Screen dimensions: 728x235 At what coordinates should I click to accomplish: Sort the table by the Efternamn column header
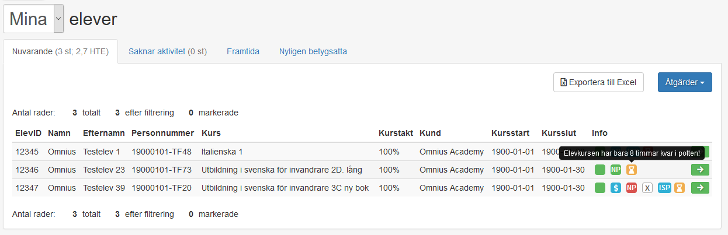tap(103, 133)
